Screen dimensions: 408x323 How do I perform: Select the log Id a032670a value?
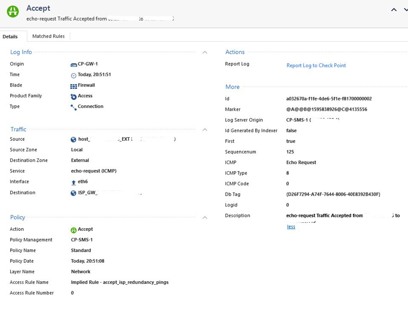(x=329, y=99)
